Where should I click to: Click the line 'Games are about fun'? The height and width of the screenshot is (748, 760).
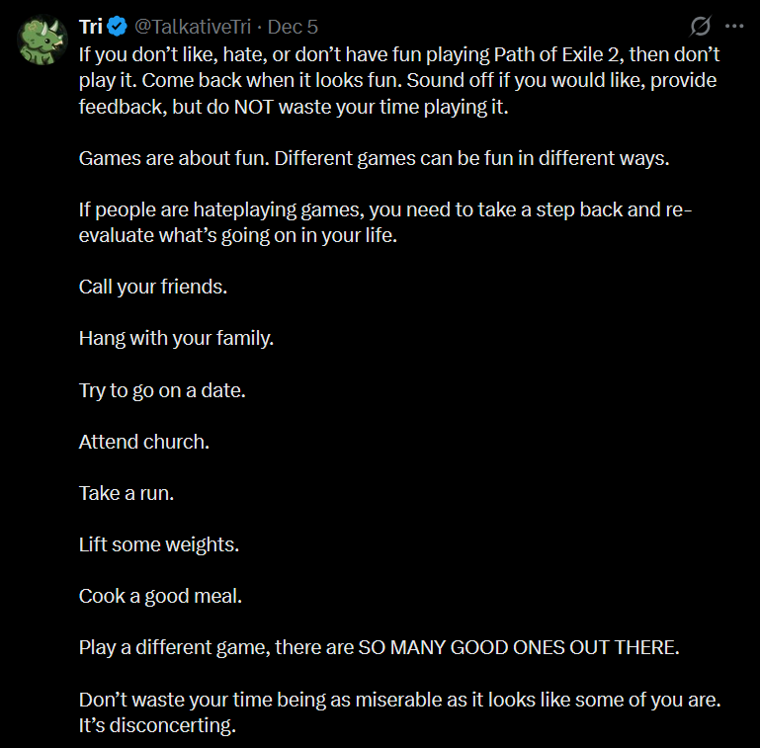coord(375,158)
